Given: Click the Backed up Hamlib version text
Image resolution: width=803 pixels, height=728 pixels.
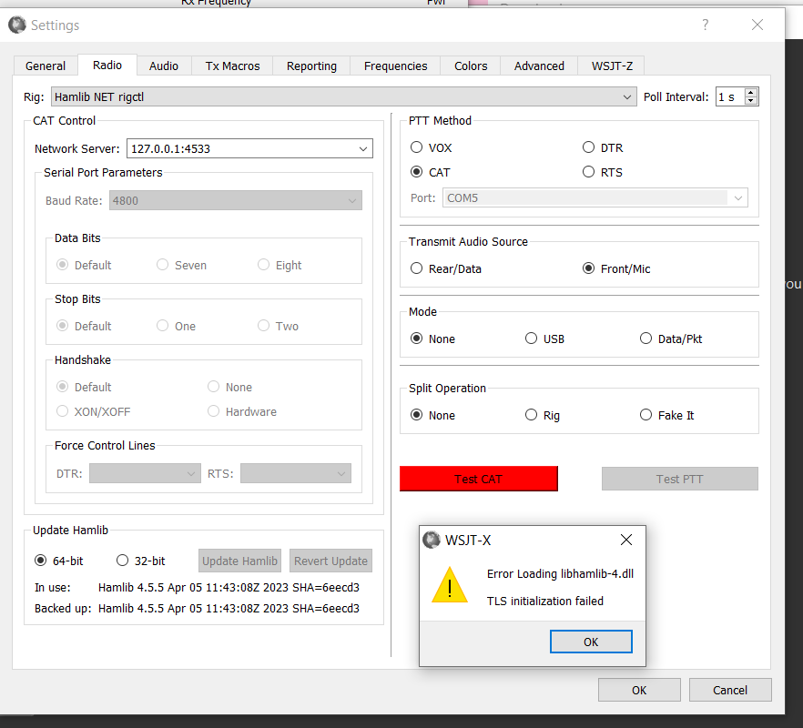Looking at the screenshot, I should click(x=229, y=608).
